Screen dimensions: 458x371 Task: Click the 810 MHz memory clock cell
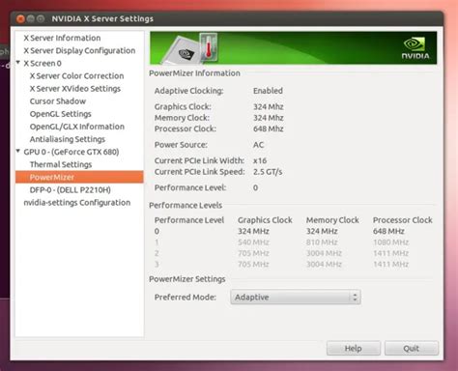tap(322, 243)
